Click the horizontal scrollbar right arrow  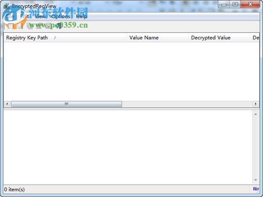(x=256, y=104)
